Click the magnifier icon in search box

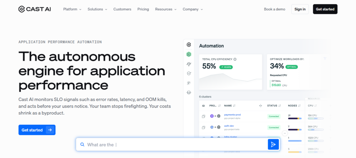click(82, 145)
